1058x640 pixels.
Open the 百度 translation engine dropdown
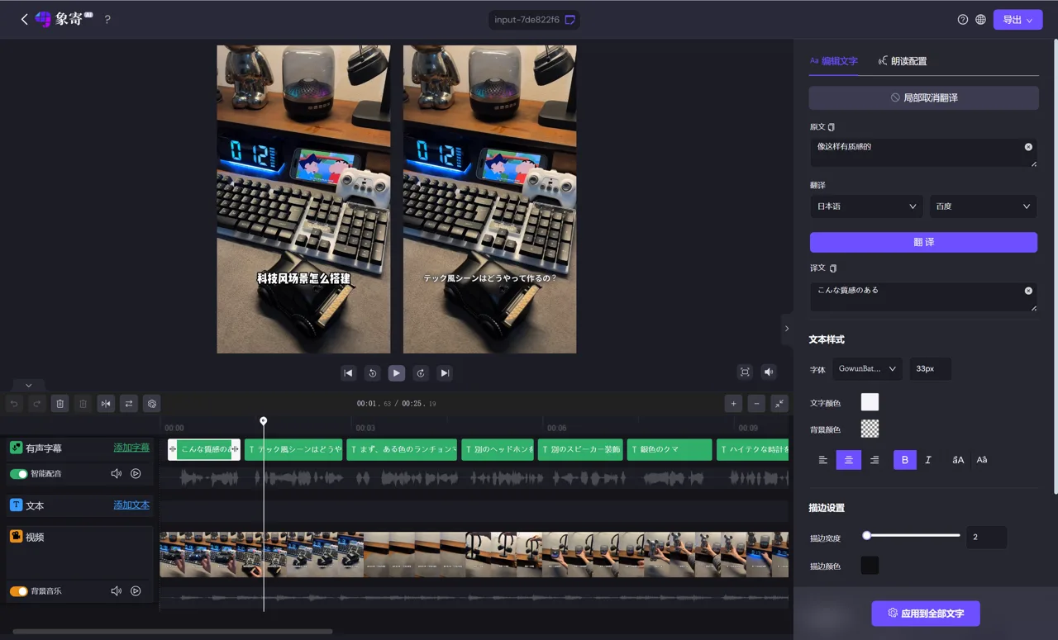click(983, 206)
